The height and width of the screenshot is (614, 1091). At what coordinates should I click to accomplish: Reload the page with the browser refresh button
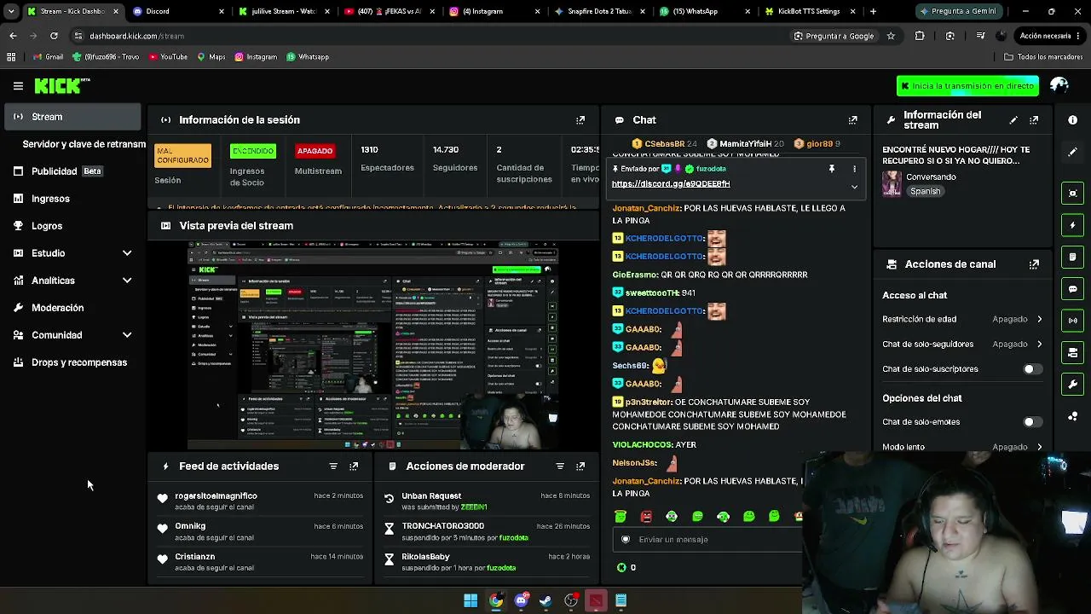point(54,36)
